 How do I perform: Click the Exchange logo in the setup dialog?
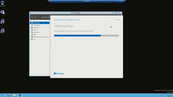tap(59, 74)
